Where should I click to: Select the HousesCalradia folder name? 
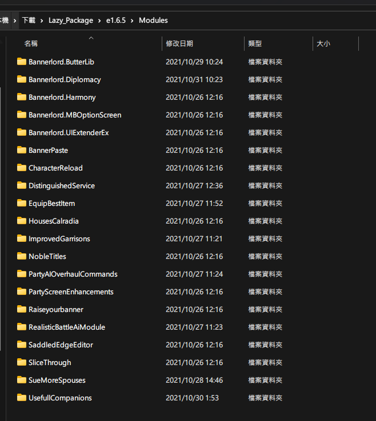(54, 221)
